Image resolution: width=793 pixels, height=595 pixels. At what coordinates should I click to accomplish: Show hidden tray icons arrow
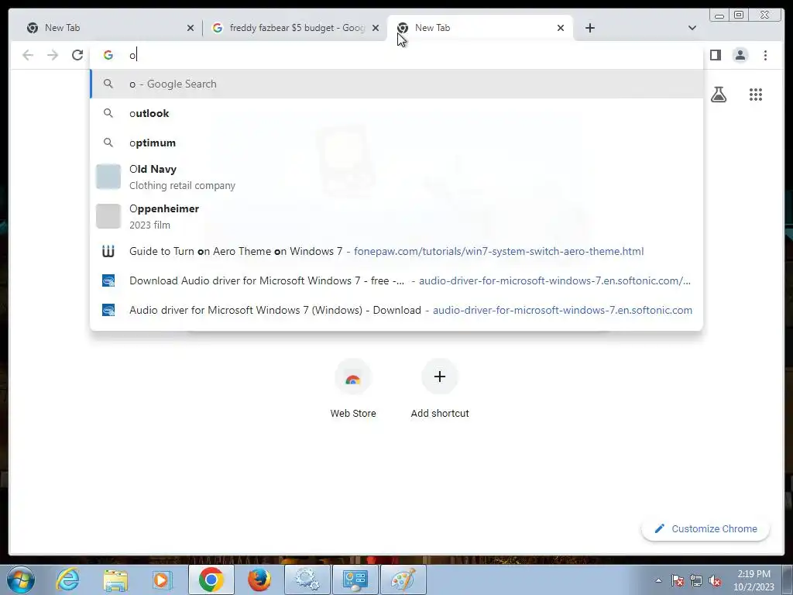[x=658, y=580]
